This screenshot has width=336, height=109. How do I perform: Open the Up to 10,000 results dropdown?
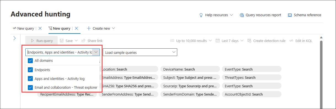pyautogui.click(x=191, y=41)
